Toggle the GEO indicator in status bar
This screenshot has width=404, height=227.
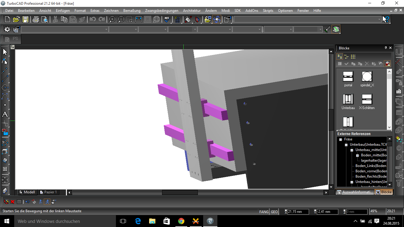point(274,212)
